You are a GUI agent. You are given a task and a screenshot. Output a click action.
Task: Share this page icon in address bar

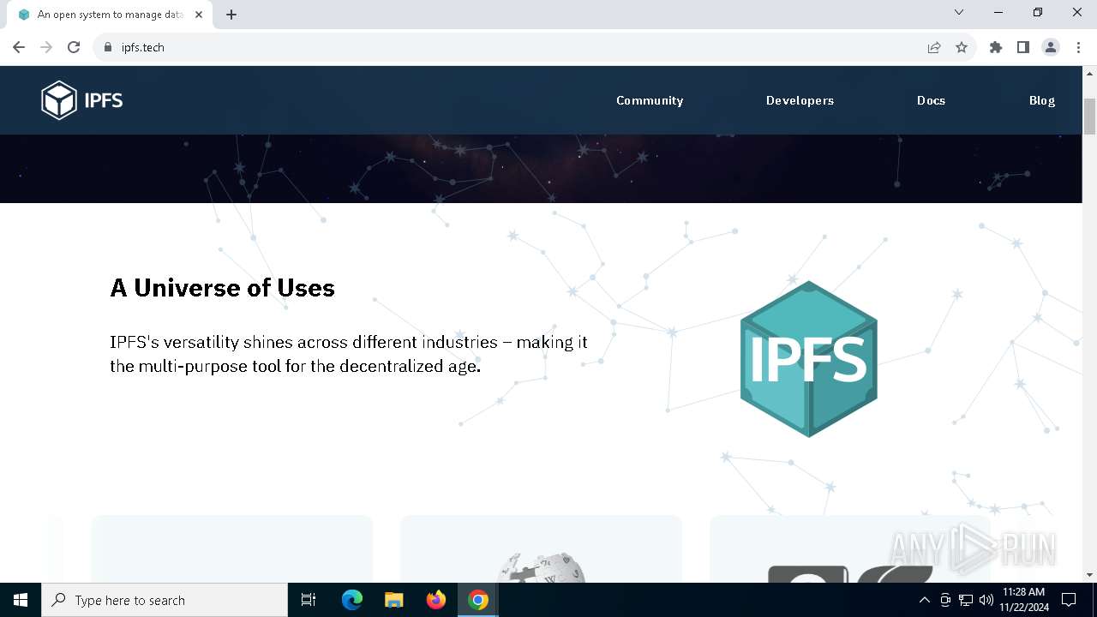pos(934,47)
